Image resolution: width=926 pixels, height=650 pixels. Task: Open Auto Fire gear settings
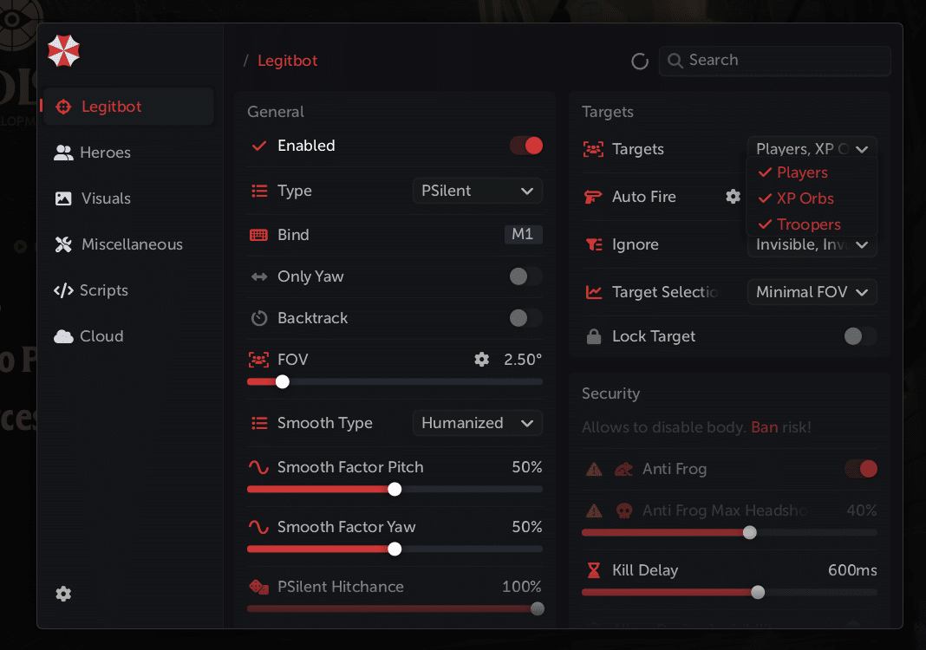[734, 197]
